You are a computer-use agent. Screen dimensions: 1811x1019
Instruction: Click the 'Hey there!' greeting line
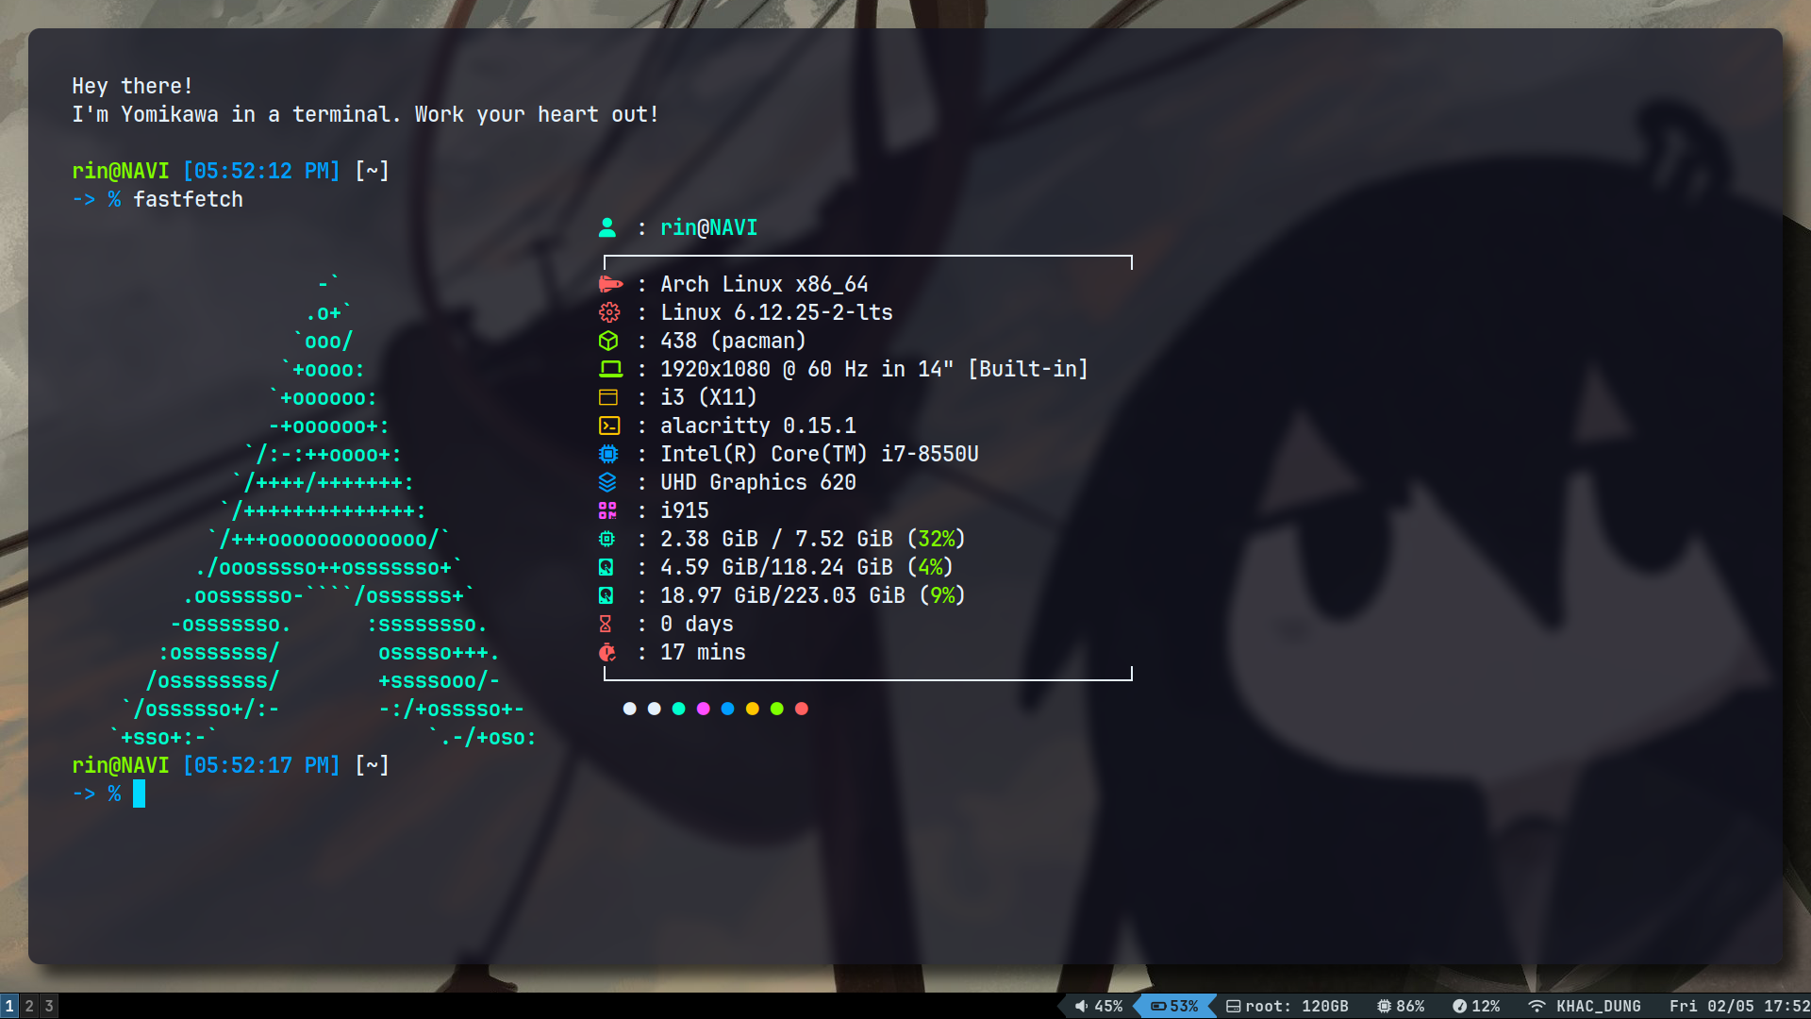pos(133,86)
